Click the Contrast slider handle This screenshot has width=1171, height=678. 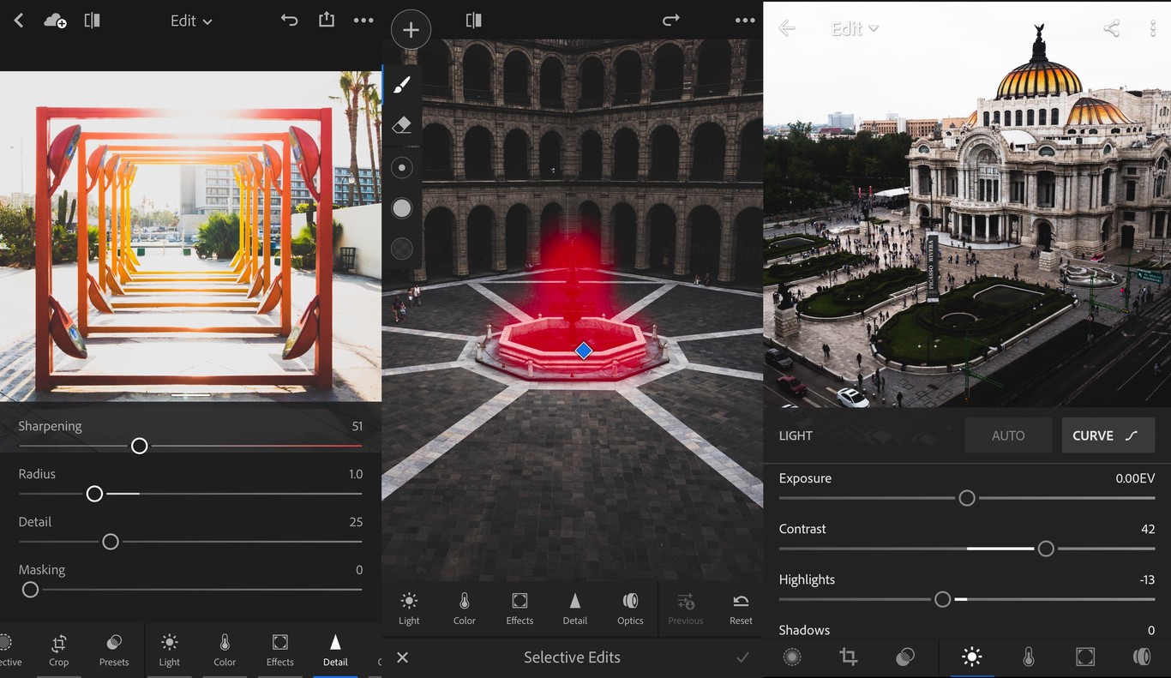1046,549
